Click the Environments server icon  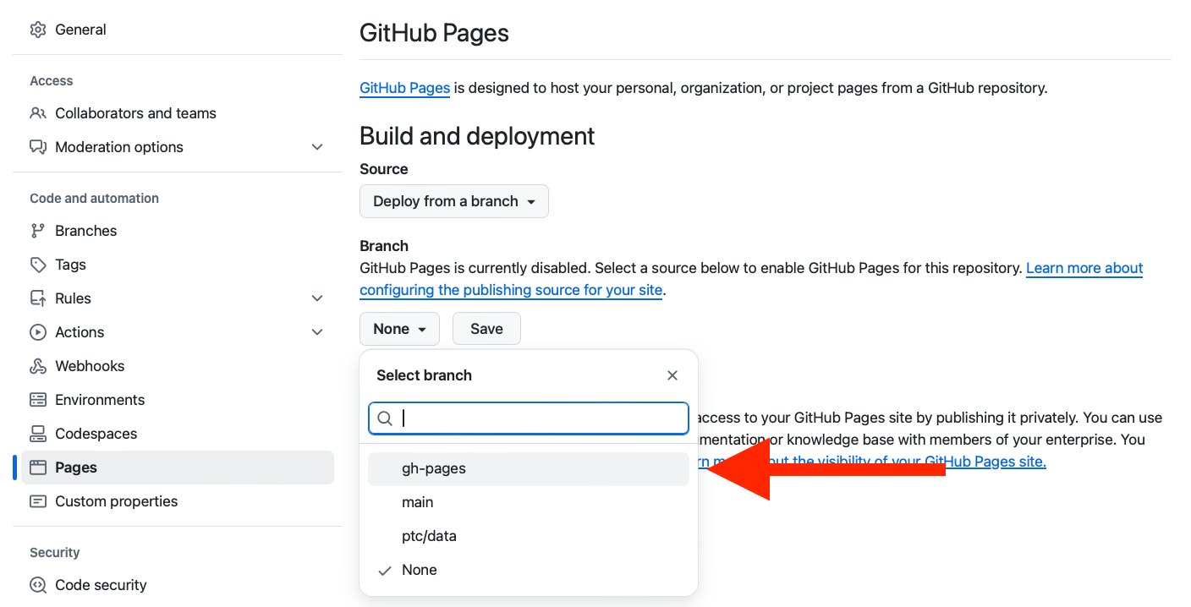click(38, 400)
